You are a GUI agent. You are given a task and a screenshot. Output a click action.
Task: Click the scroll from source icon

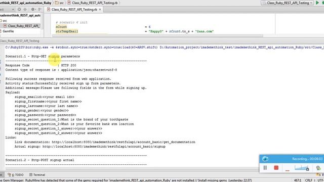coord(19,10)
